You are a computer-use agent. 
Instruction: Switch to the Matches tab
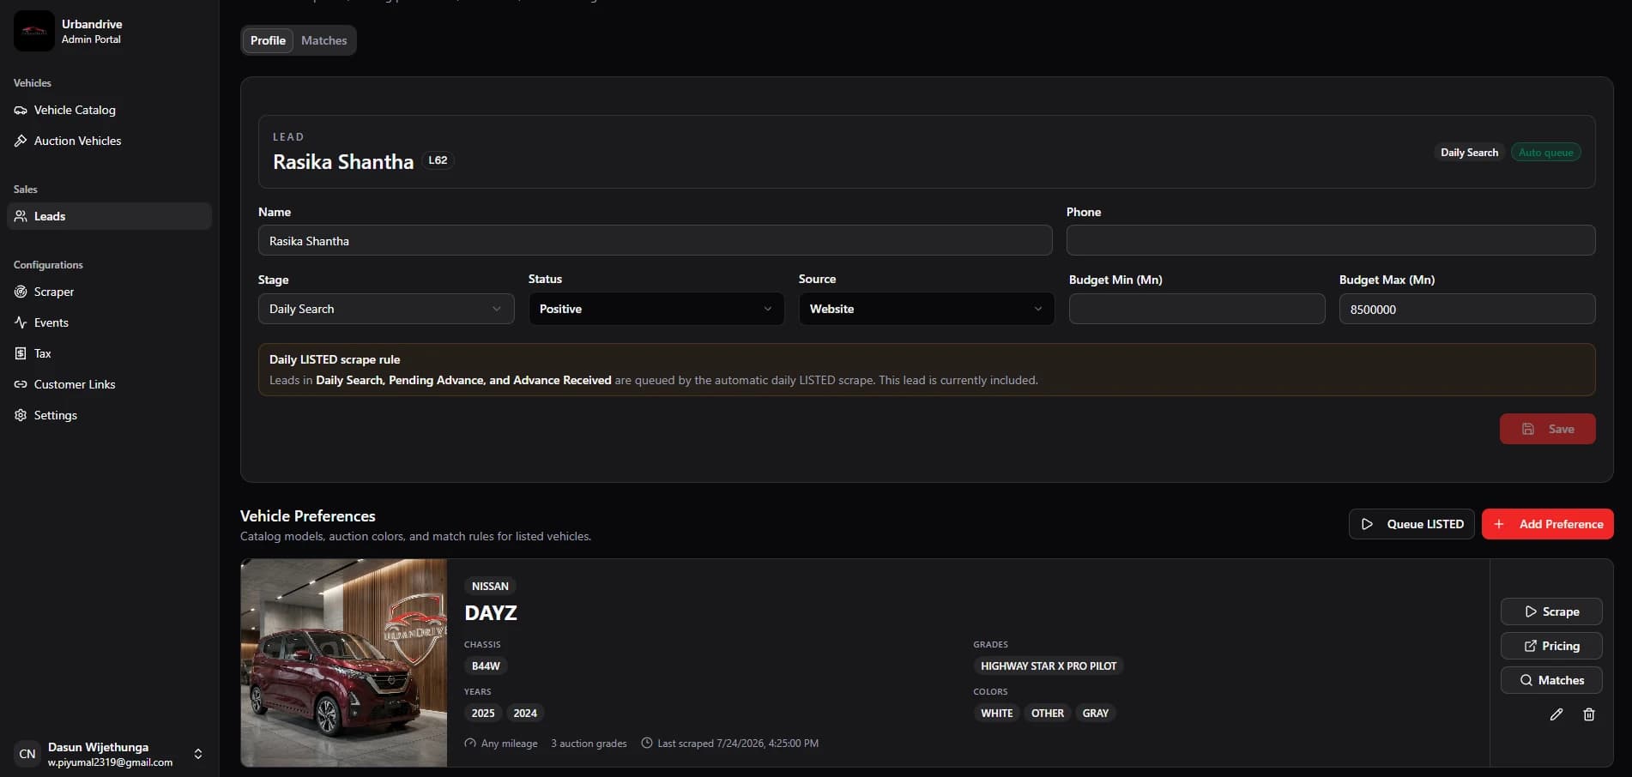[323, 40]
